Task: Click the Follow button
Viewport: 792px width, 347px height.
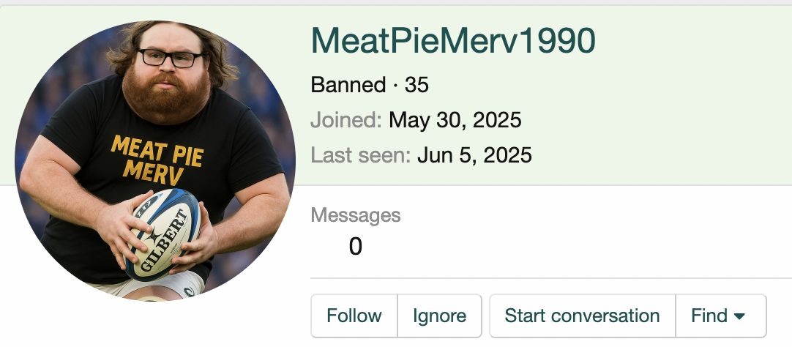Action: click(x=354, y=316)
